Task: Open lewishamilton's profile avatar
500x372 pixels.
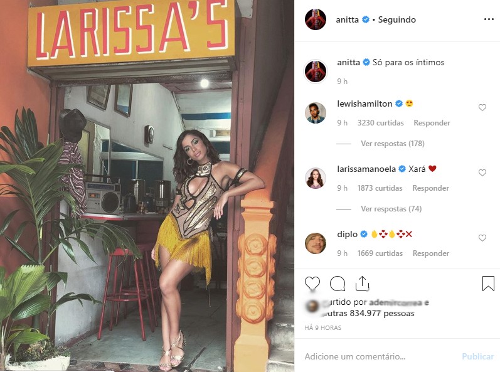Action: 316,113
